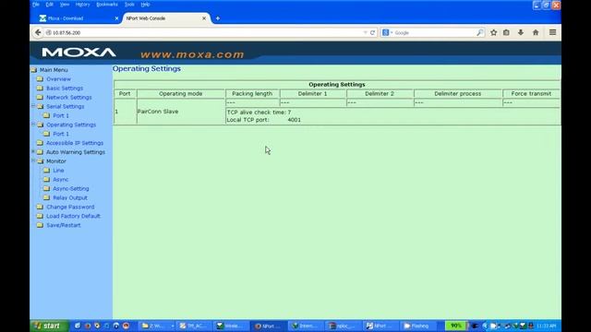Click the MOXA logo

(78, 53)
